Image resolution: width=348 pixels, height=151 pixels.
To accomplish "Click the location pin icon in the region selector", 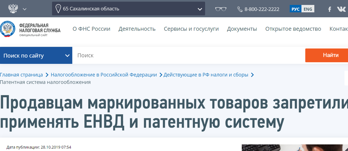I will click(58, 9).
